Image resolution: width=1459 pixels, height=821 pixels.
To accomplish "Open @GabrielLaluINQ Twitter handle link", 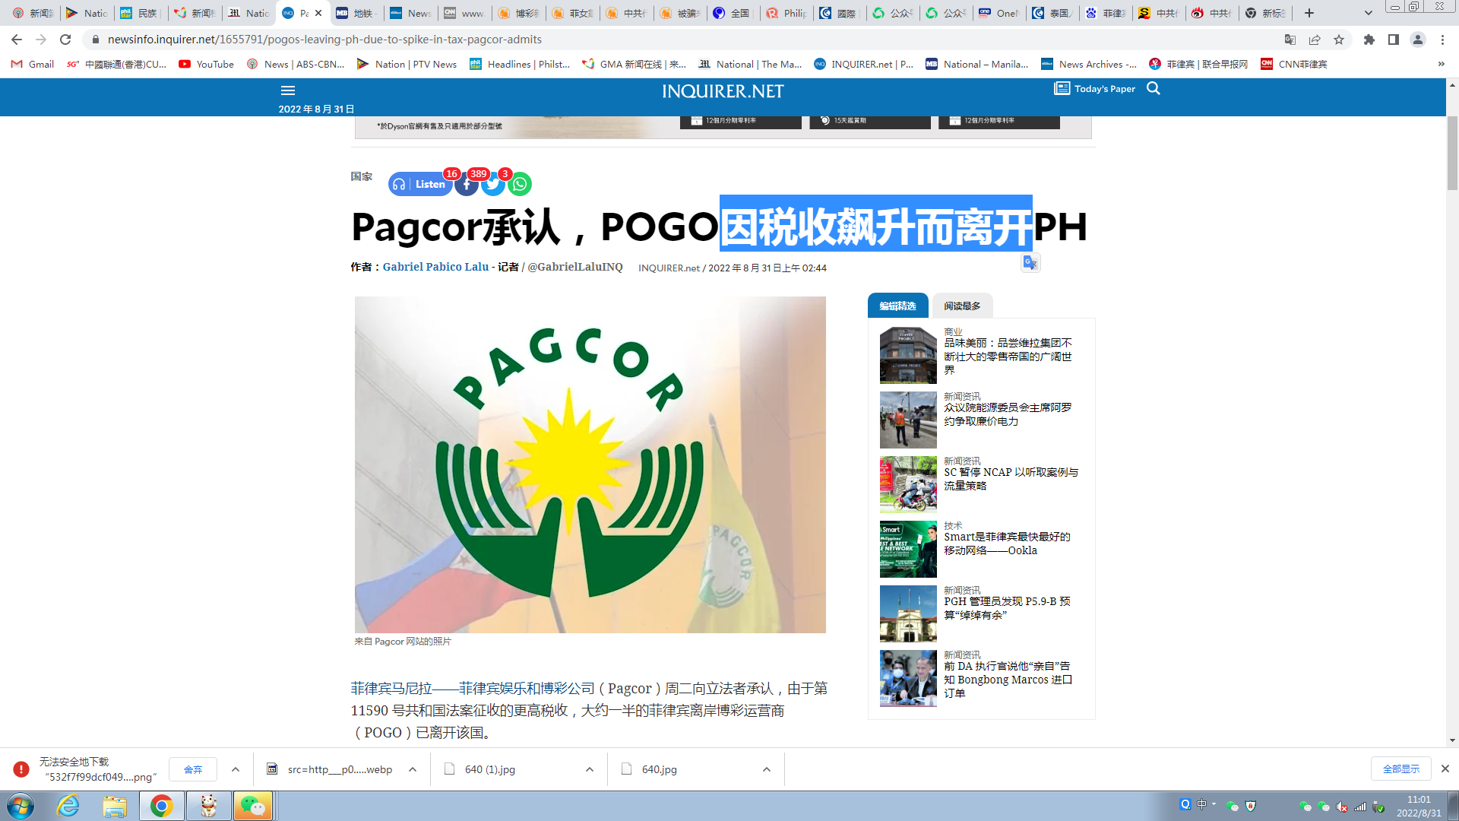I will tap(575, 267).
